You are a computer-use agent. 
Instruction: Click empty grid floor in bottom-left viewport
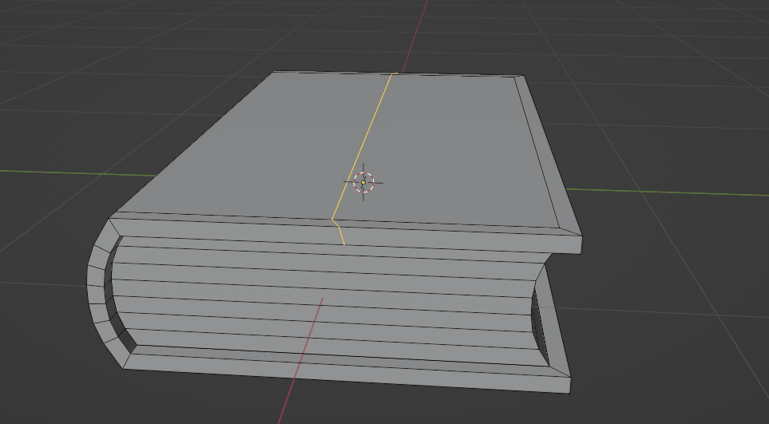(56, 391)
